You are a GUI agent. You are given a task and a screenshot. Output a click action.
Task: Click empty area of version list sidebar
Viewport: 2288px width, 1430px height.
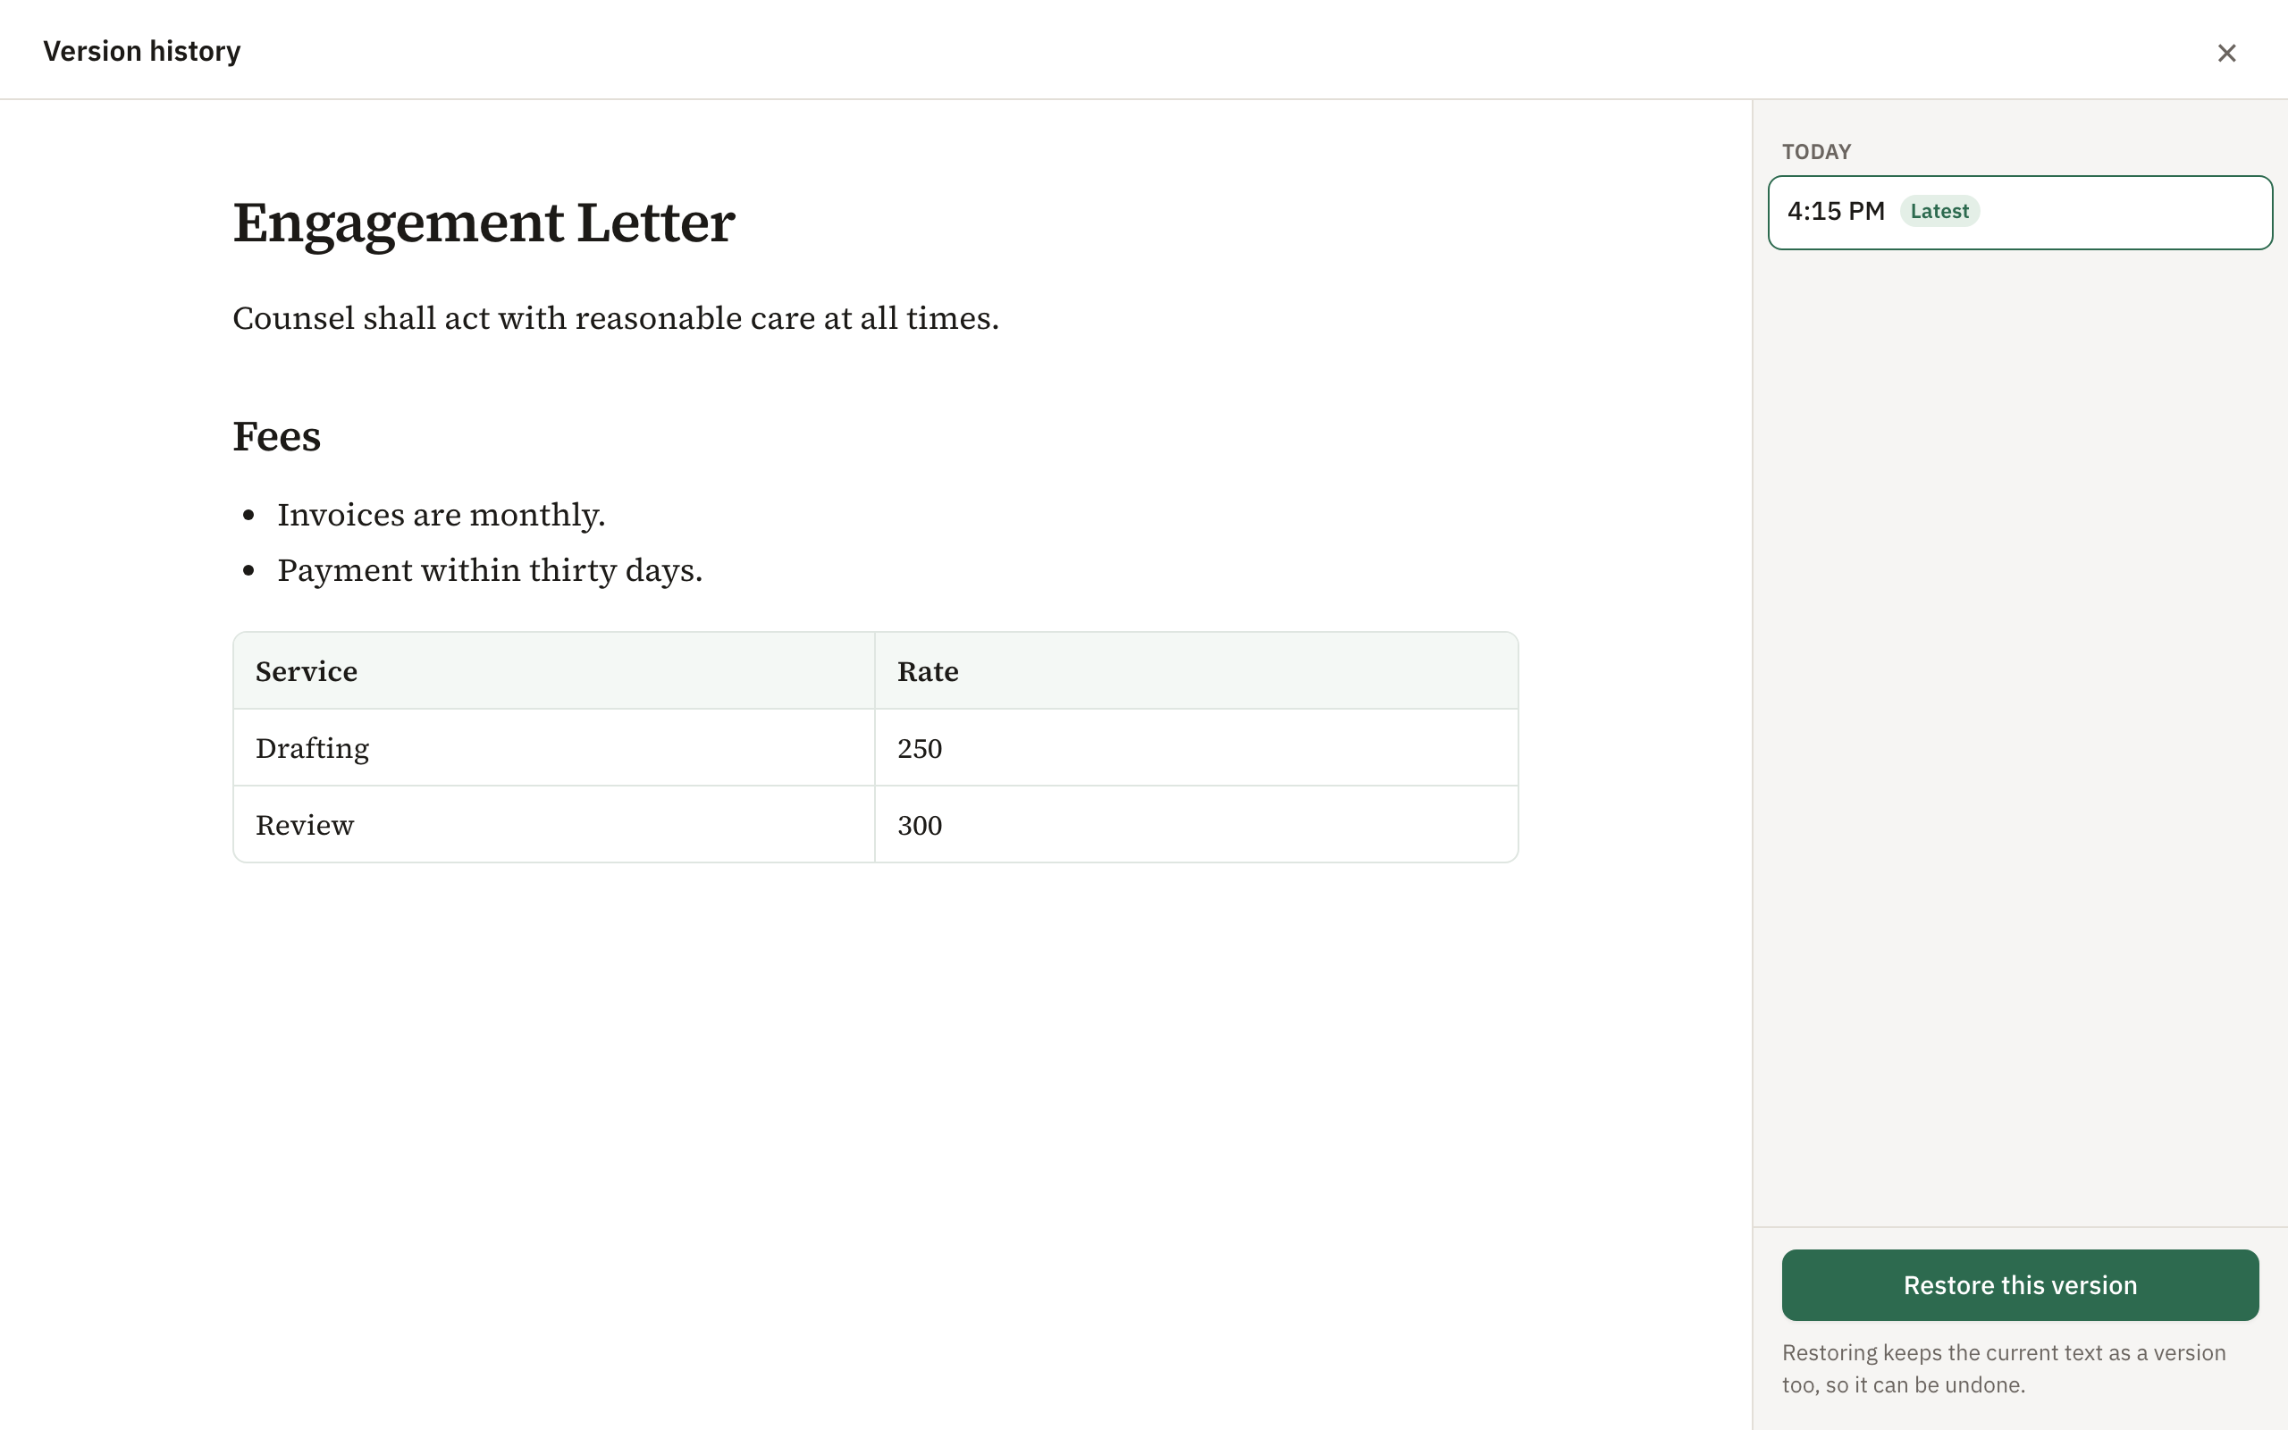click(x=2020, y=737)
